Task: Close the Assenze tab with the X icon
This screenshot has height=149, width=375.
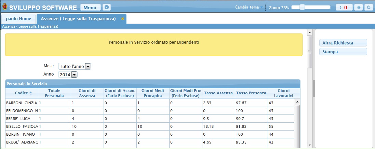Action: point(122,19)
